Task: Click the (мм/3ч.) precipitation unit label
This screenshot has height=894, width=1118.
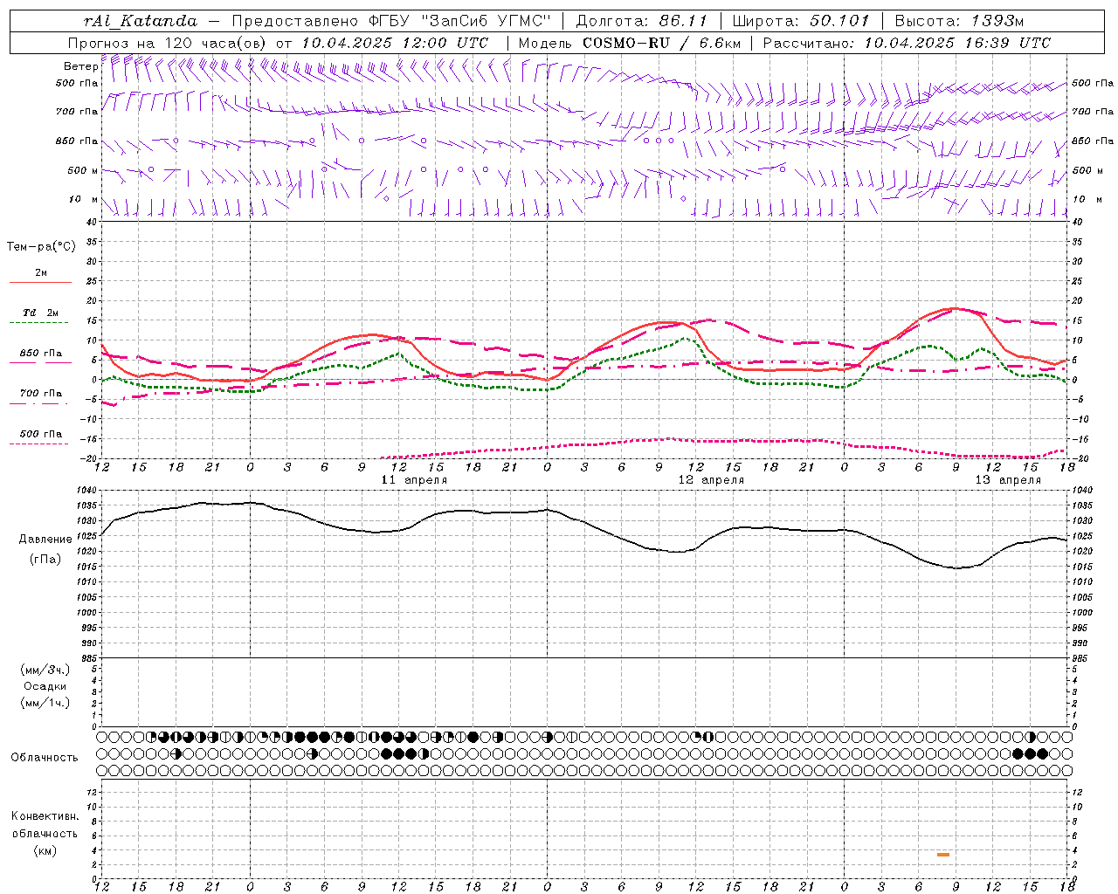Action: point(45,670)
